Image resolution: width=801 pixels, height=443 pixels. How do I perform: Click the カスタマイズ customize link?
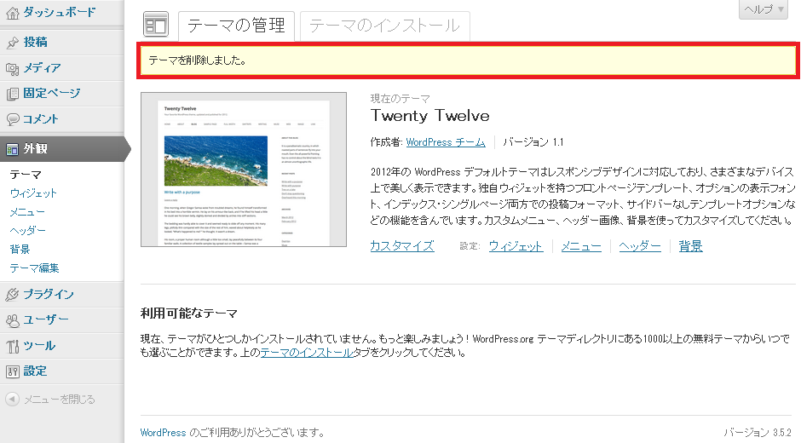tap(402, 246)
